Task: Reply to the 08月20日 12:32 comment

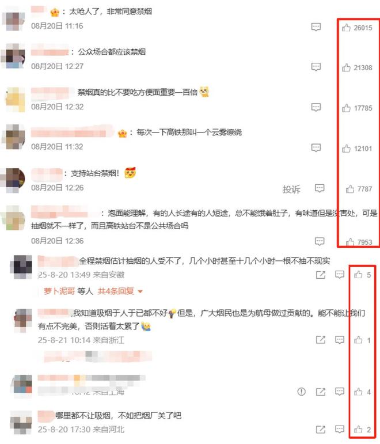Action: point(316,107)
